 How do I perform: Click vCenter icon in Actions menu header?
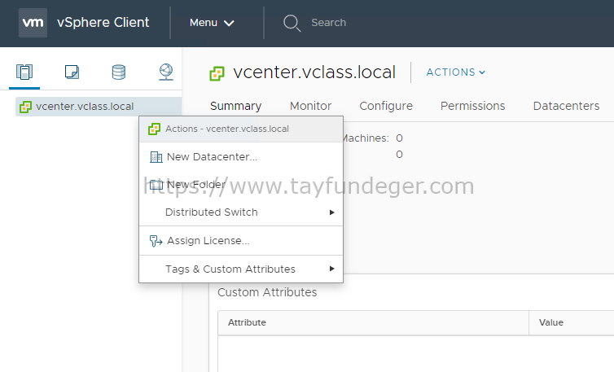click(x=154, y=129)
